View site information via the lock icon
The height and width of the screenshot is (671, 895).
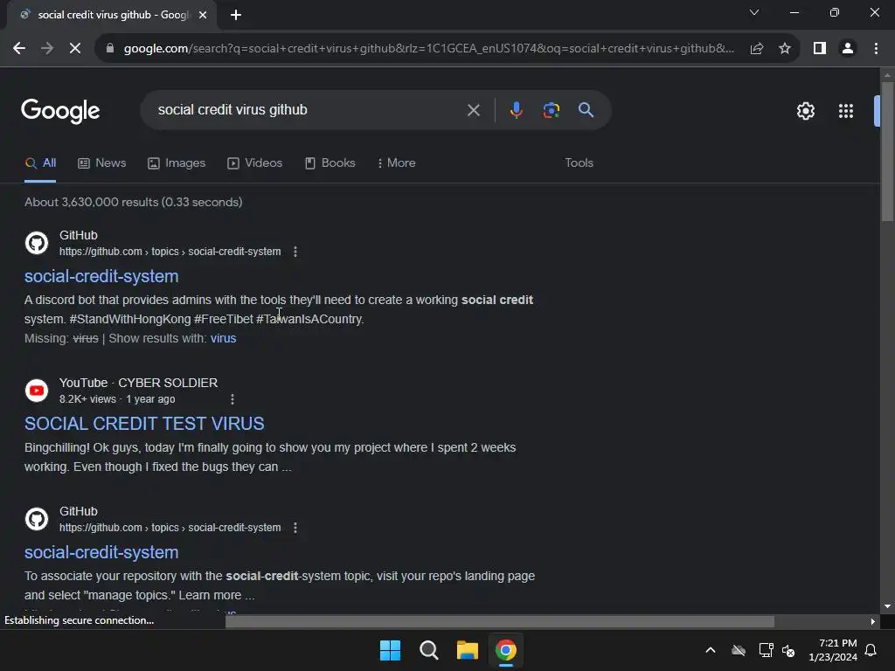coord(110,49)
